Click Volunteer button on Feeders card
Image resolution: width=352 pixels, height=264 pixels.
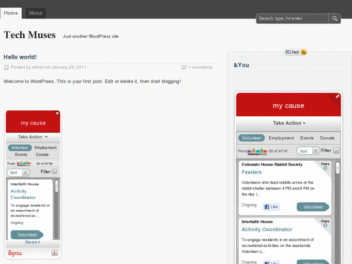tap(313, 207)
